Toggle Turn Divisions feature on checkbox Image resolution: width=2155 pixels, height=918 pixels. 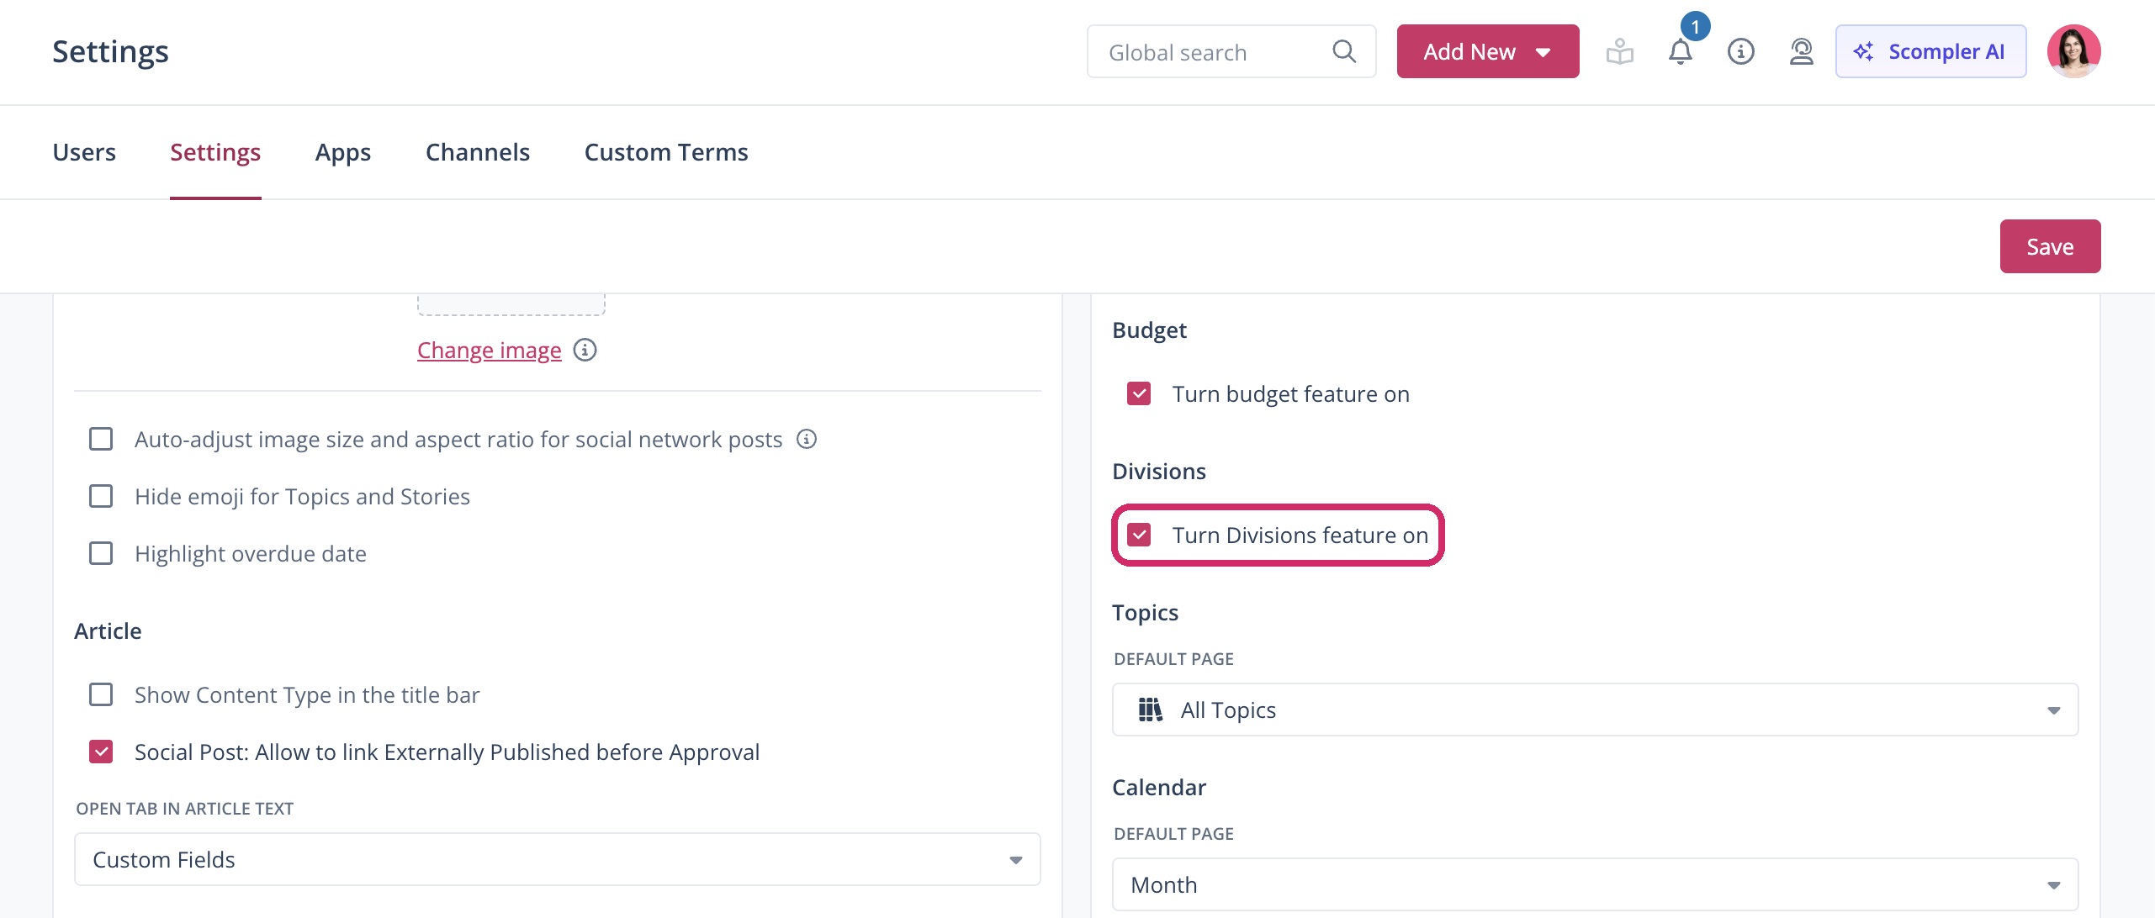click(x=1139, y=535)
